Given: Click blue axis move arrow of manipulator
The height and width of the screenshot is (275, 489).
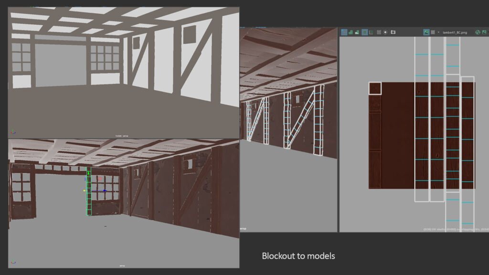Looking at the screenshot, I should [105, 190].
